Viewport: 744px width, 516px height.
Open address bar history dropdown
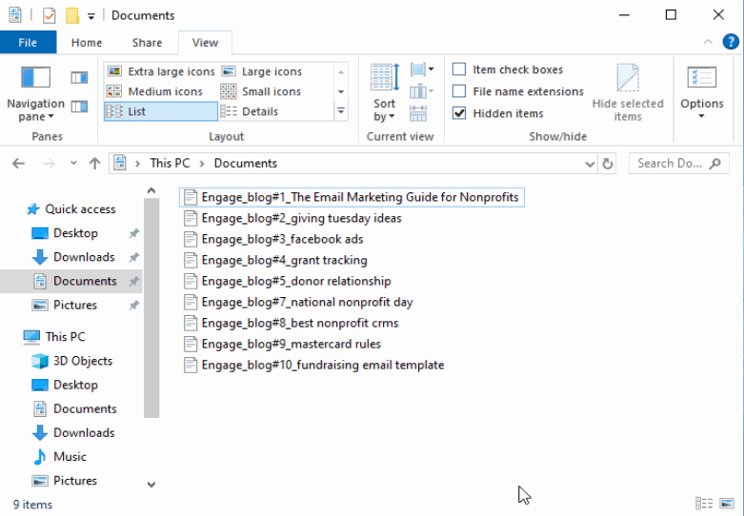590,164
